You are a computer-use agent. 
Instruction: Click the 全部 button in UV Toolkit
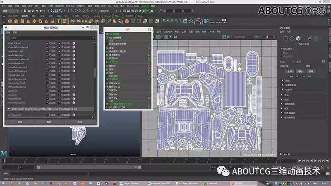290,71
